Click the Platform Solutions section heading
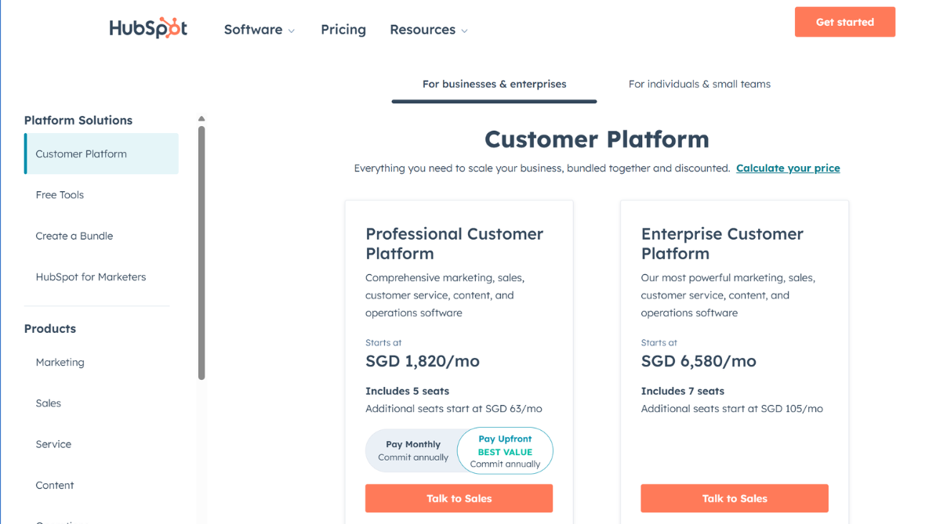 78,121
